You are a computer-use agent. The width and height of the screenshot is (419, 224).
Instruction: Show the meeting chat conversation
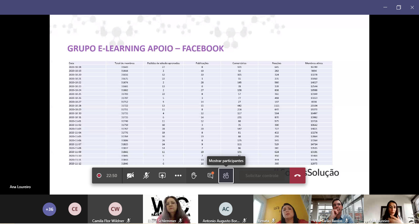tap(210, 176)
